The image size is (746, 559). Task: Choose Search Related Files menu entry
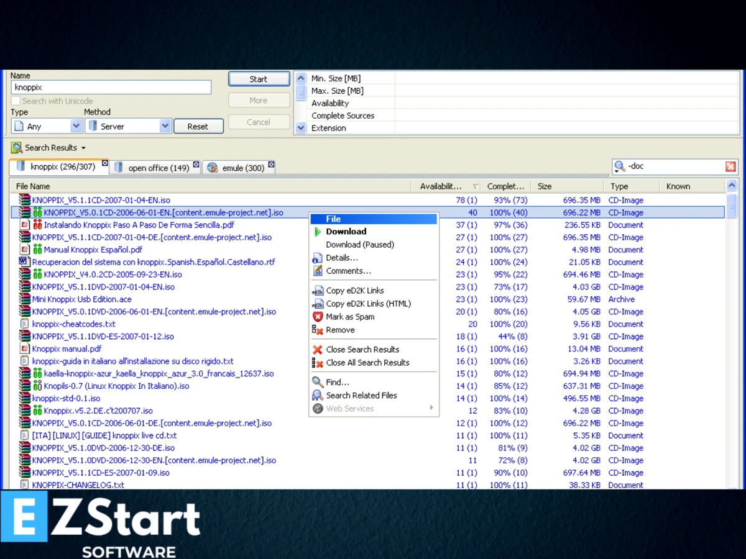click(374, 396)
